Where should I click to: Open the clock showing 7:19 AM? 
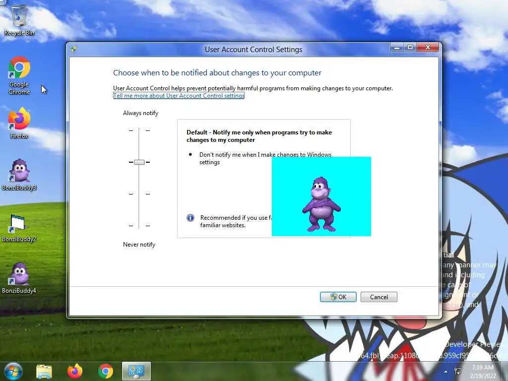pos(483,371)
